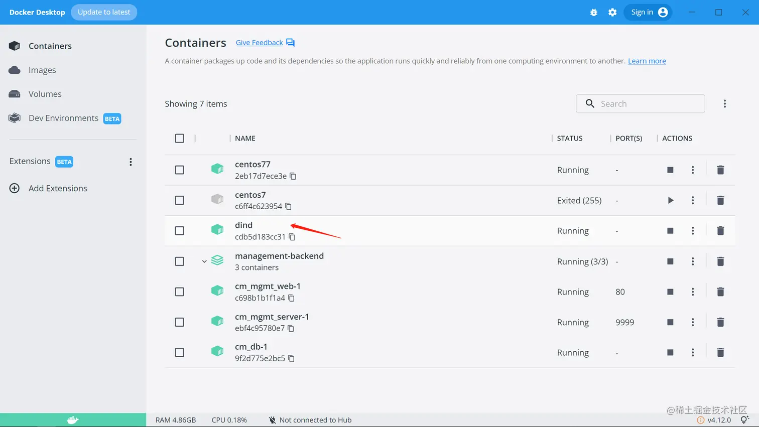Open port 9999 of cm_mgmt_server-1
The height and width of the screenshot is (427, 759).
[625, 322]
